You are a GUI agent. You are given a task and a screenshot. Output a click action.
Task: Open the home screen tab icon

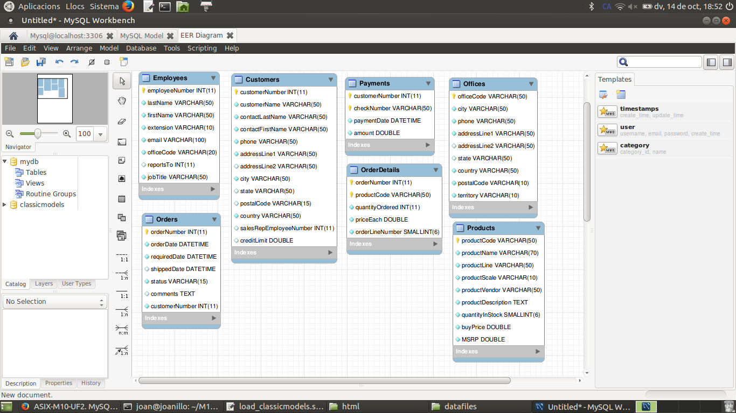[x=13, y=36]
